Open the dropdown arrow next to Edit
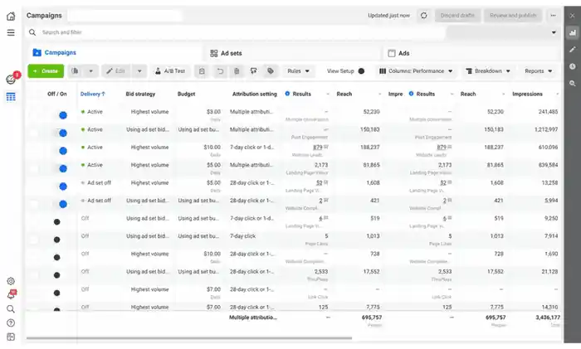 139,71
